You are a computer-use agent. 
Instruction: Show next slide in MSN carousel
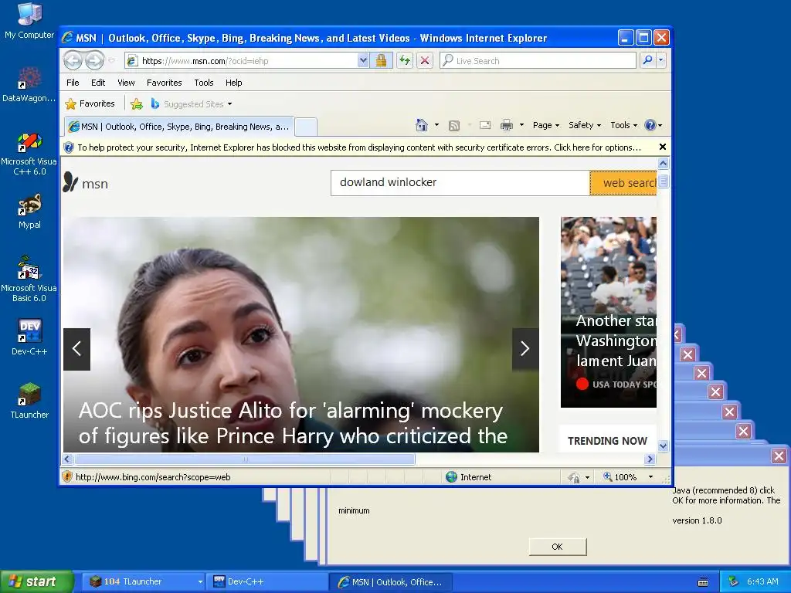(x=525, y=349)
